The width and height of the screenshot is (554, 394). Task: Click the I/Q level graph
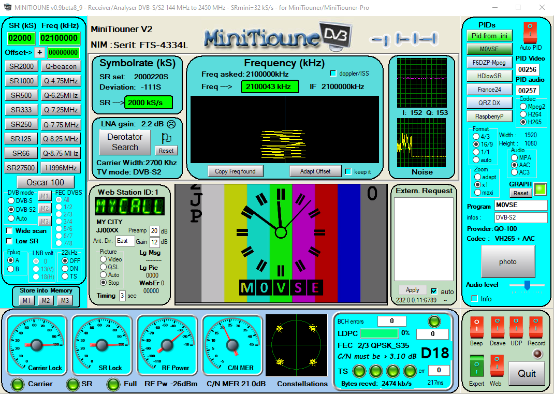tap(421, 83)
